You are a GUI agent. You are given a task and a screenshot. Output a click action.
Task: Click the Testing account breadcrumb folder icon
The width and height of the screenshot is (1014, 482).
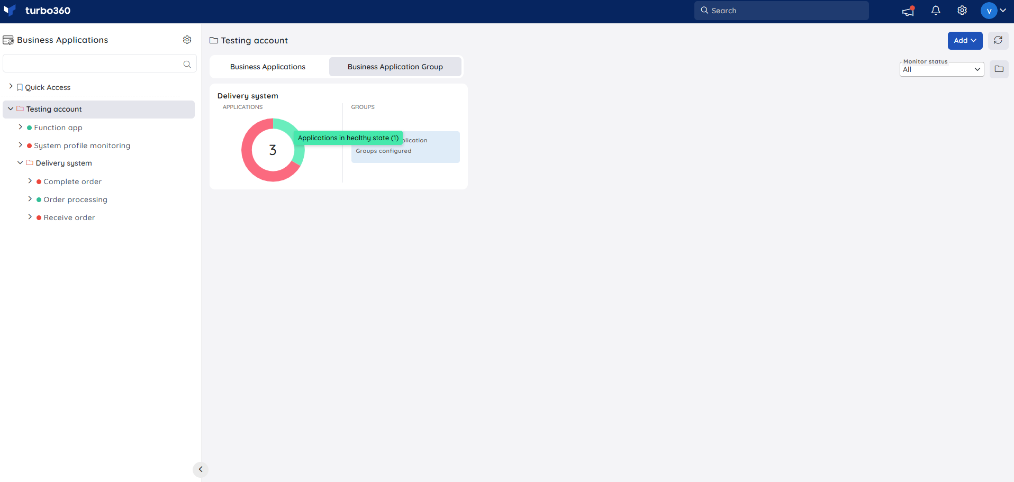tap(214, 40)
